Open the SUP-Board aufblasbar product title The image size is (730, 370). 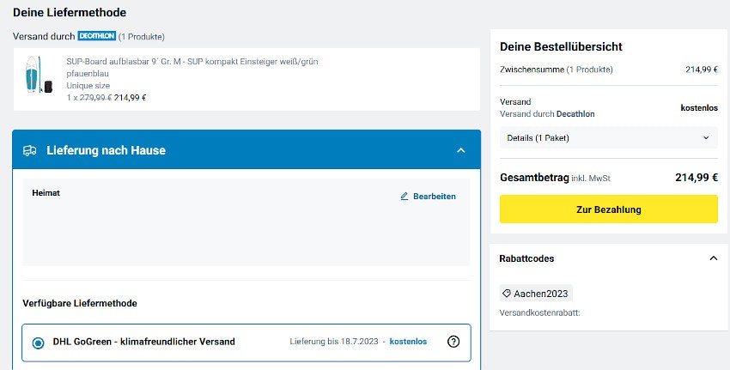[x=192, y=62]
